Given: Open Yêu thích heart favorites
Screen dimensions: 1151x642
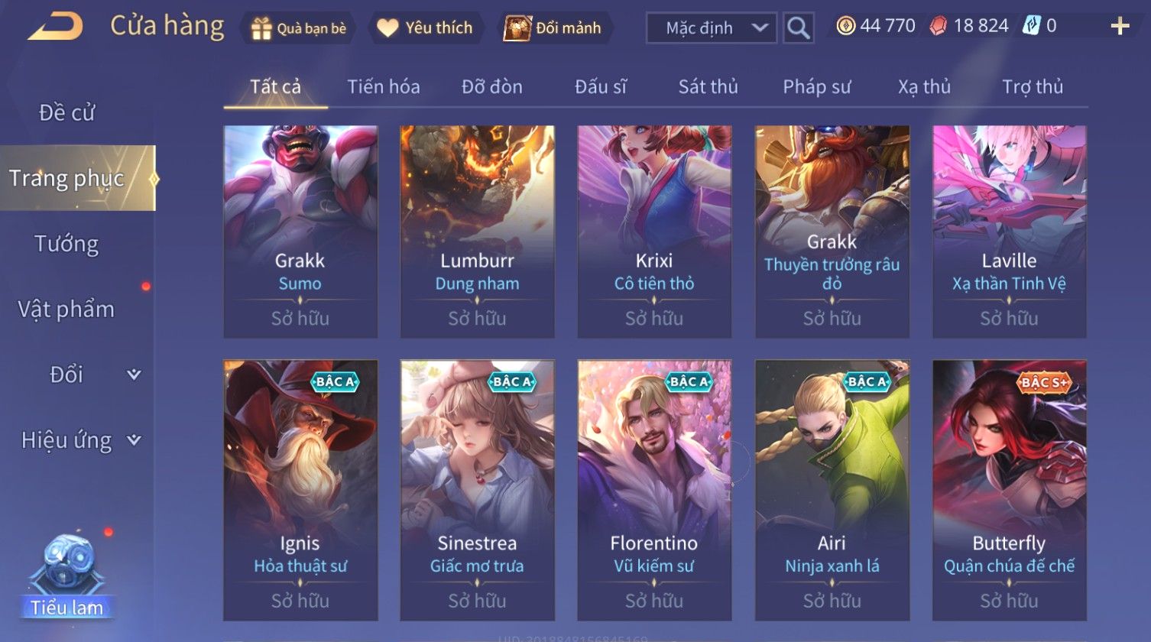Looking at the screenshot, I should click(x=425, y=28).
